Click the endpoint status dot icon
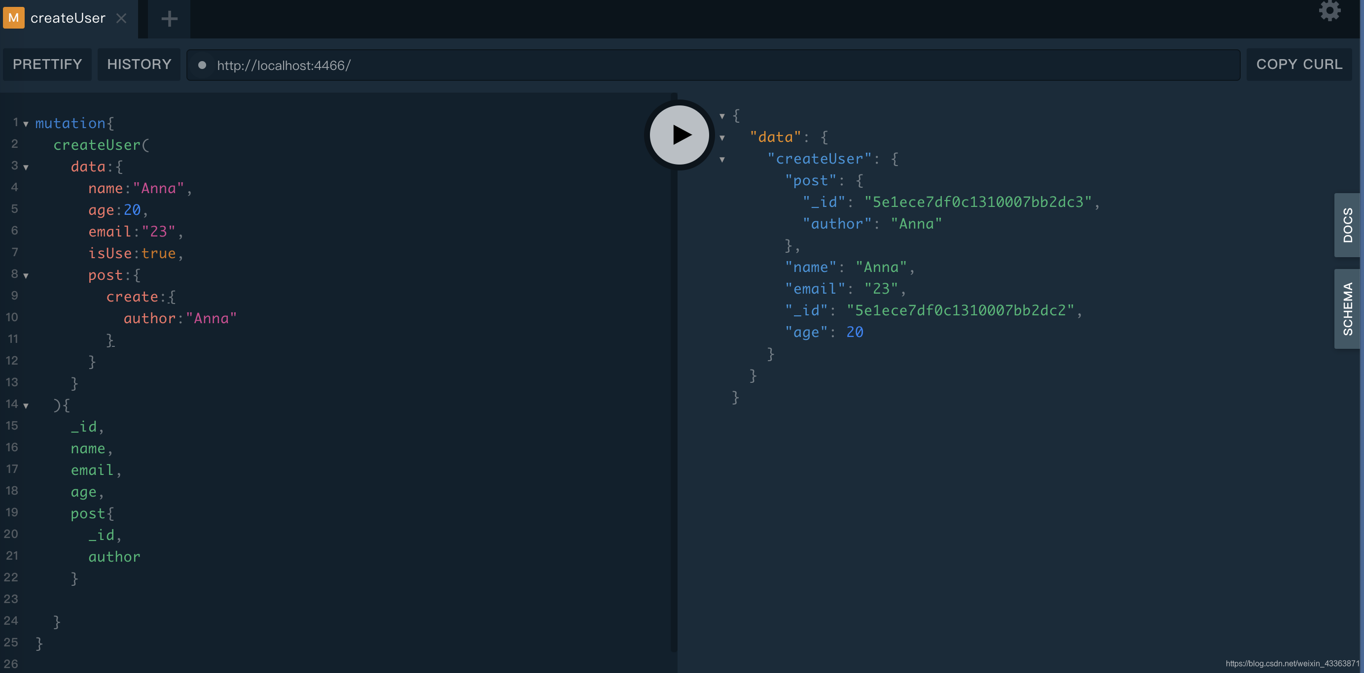Screen dimensions: 1364x673 tap(202, 65)
